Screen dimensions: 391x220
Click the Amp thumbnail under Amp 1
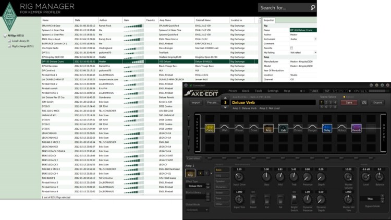[x=190, y=173]
